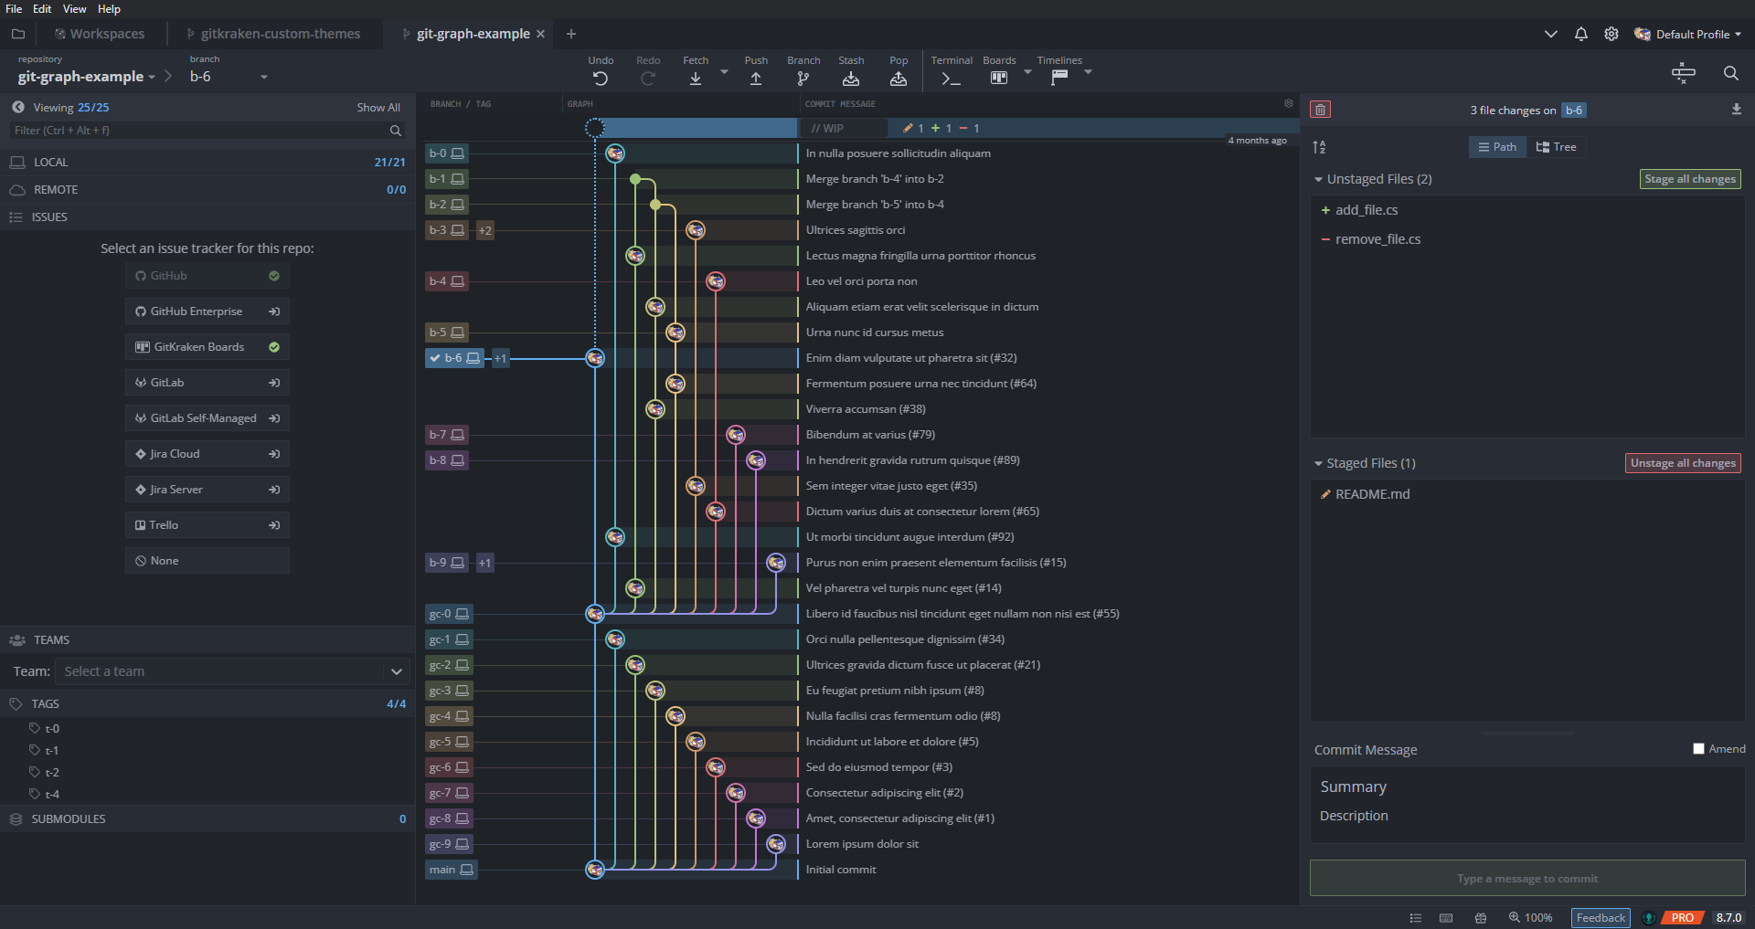This screenshot has height=929, width=1755.
Task: Click the download icon in commit panel
Action: point(1736,110)
